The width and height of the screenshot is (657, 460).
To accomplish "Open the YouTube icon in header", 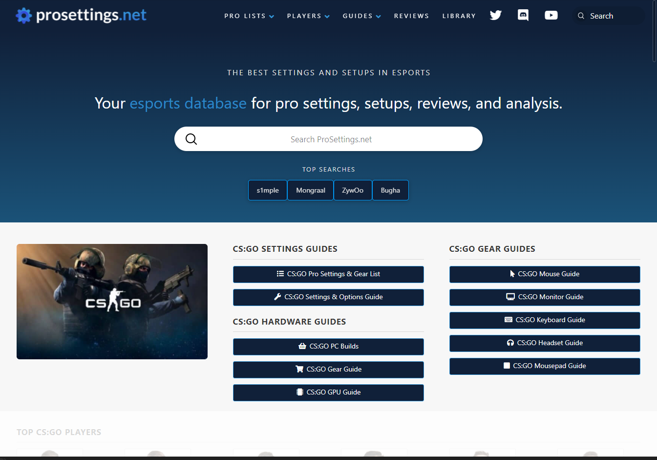I will pyautogui.click(x=551, y=15).
